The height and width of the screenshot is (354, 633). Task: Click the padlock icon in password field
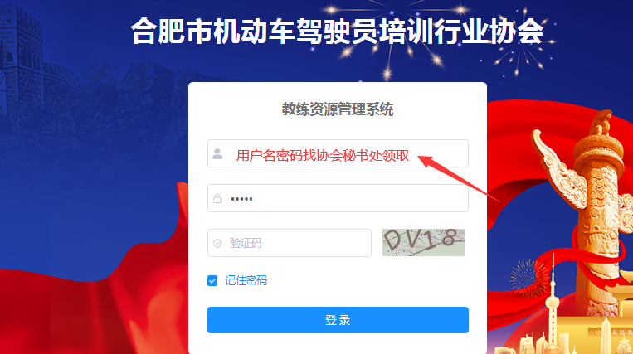click(217, 198)
